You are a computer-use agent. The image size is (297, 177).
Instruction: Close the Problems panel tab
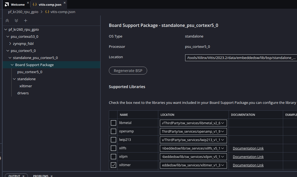click(52, 176)
